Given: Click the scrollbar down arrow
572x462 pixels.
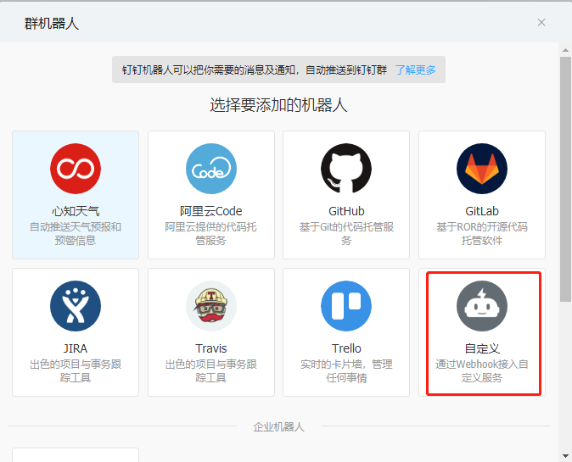Looking at the screenshot, I should click(565, 455).
